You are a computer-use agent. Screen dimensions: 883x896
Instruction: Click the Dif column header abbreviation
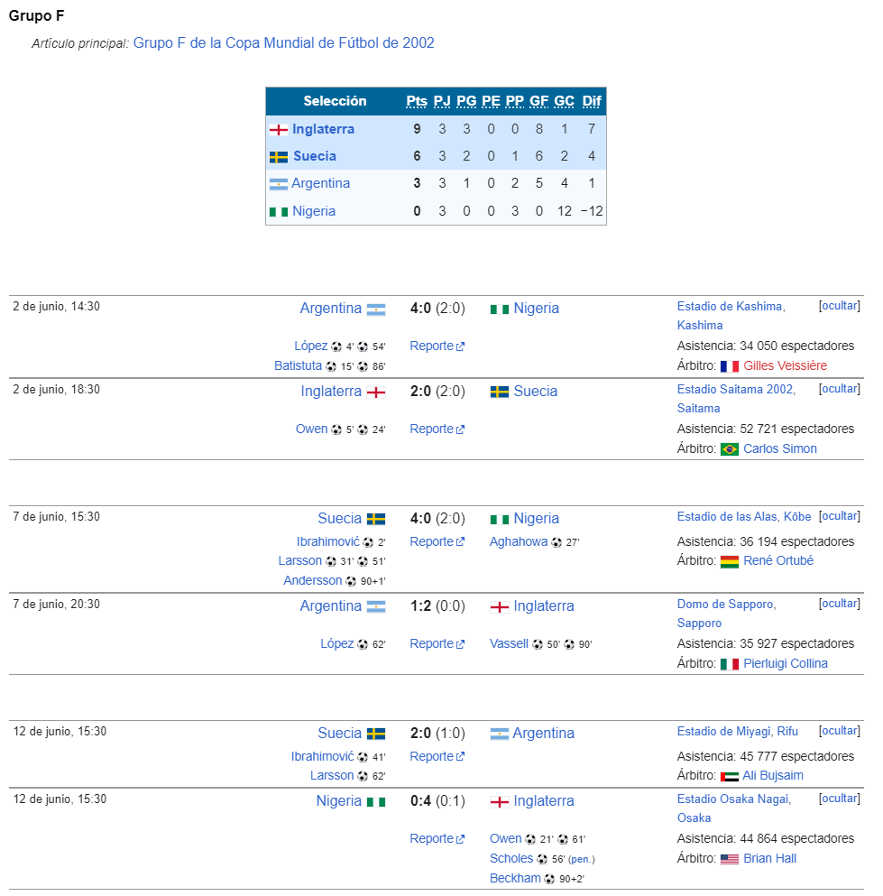pos(591,101)
